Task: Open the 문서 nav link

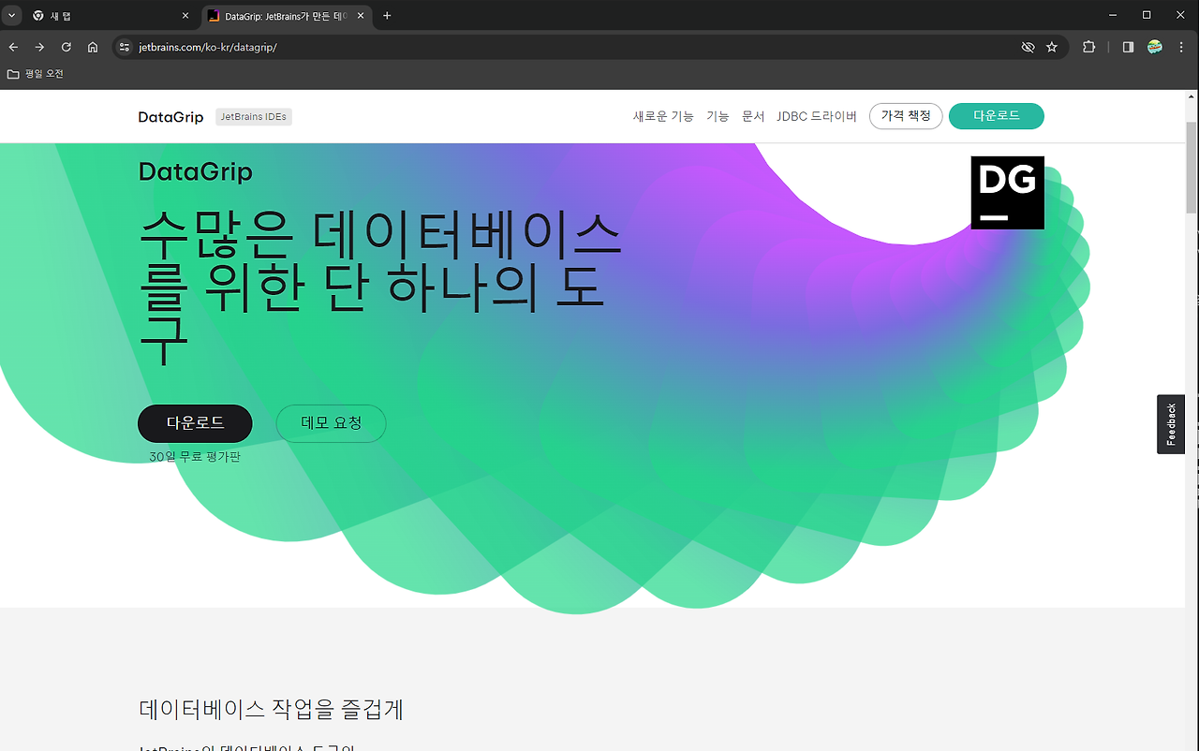Action: (753, 116)
